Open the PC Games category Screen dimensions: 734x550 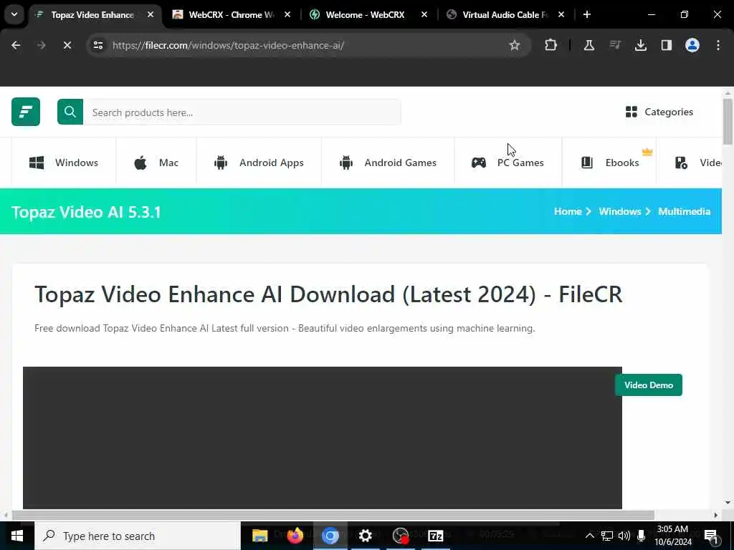pyautogui.click(x=508, y=163)
